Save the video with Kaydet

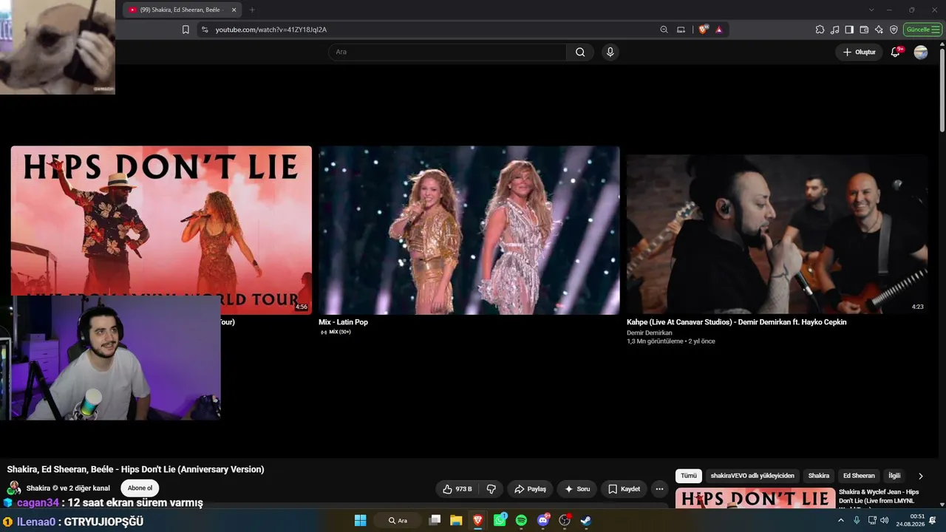(624, 489)
